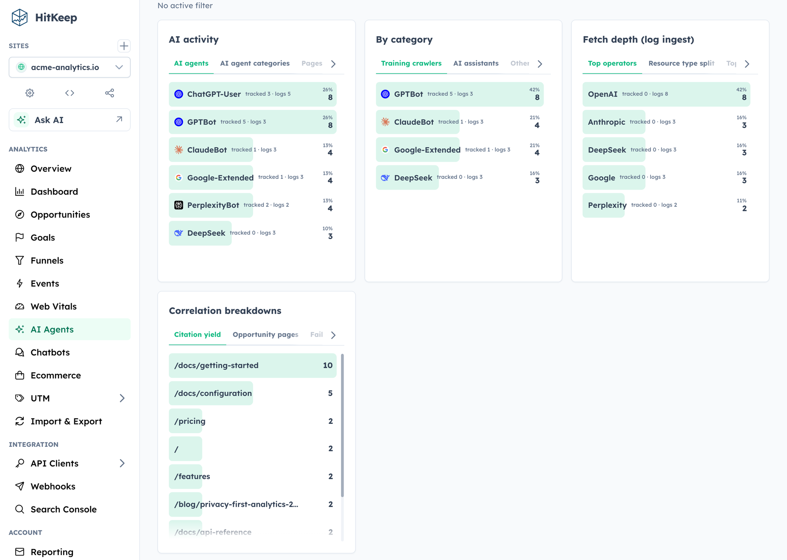787x560 pixels.
Task: Click the PerplexityBot logo icon
Action: click(x=179, y=205)
